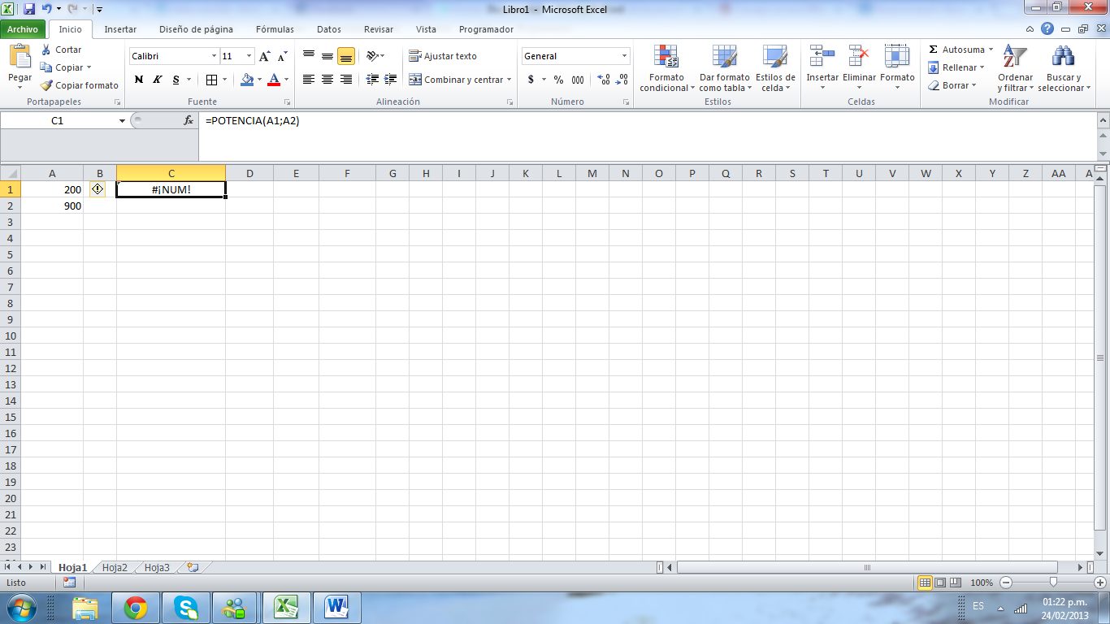
Task: Click the Autosuma button
Action: click(x=960, y=50)
